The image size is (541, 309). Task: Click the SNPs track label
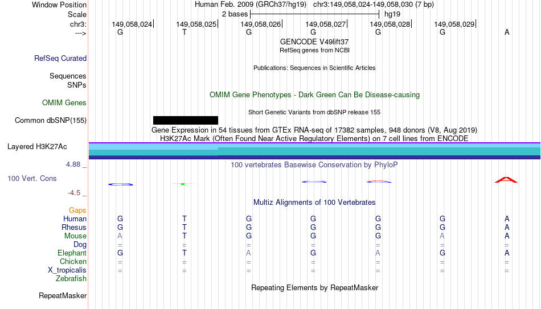click(77, 85)
